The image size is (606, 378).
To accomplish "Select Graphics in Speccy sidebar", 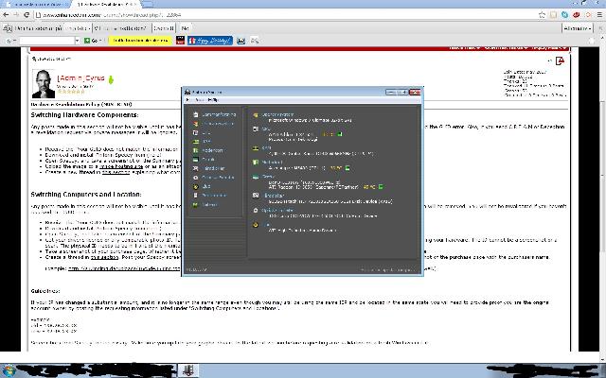I will 204,160.
